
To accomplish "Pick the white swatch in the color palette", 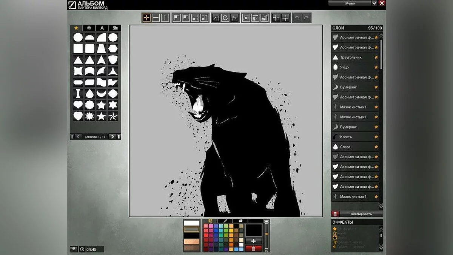I will click(x=241, y=244).
